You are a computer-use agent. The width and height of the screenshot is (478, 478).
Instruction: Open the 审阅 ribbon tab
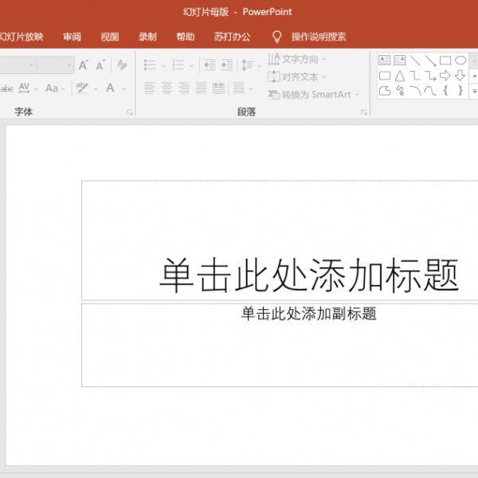pos(72,37)
